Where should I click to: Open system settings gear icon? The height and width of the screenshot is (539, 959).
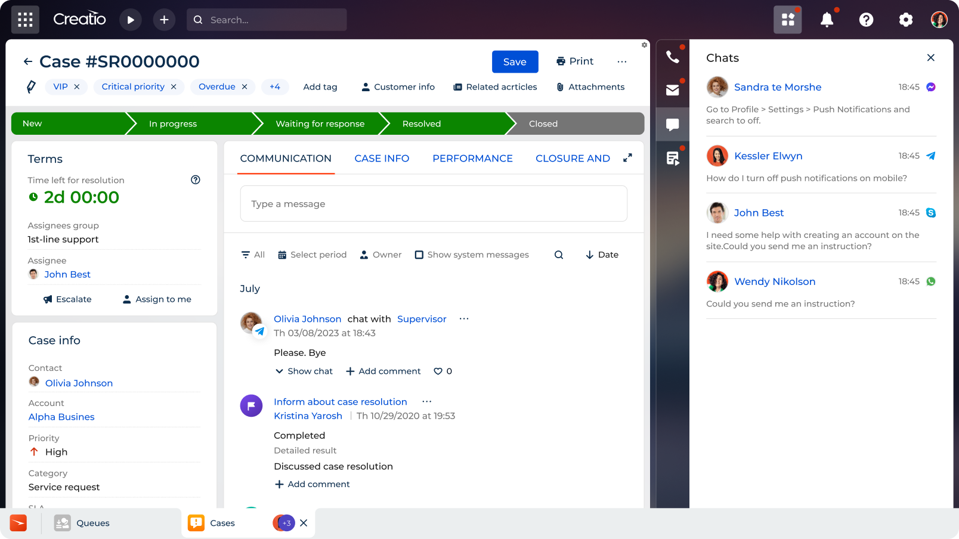(x=905, y=20)
